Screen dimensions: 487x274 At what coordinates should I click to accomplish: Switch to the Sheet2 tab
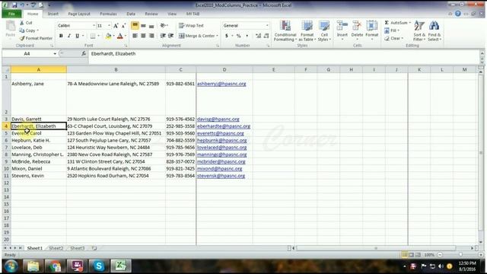[x=56, y=248]
